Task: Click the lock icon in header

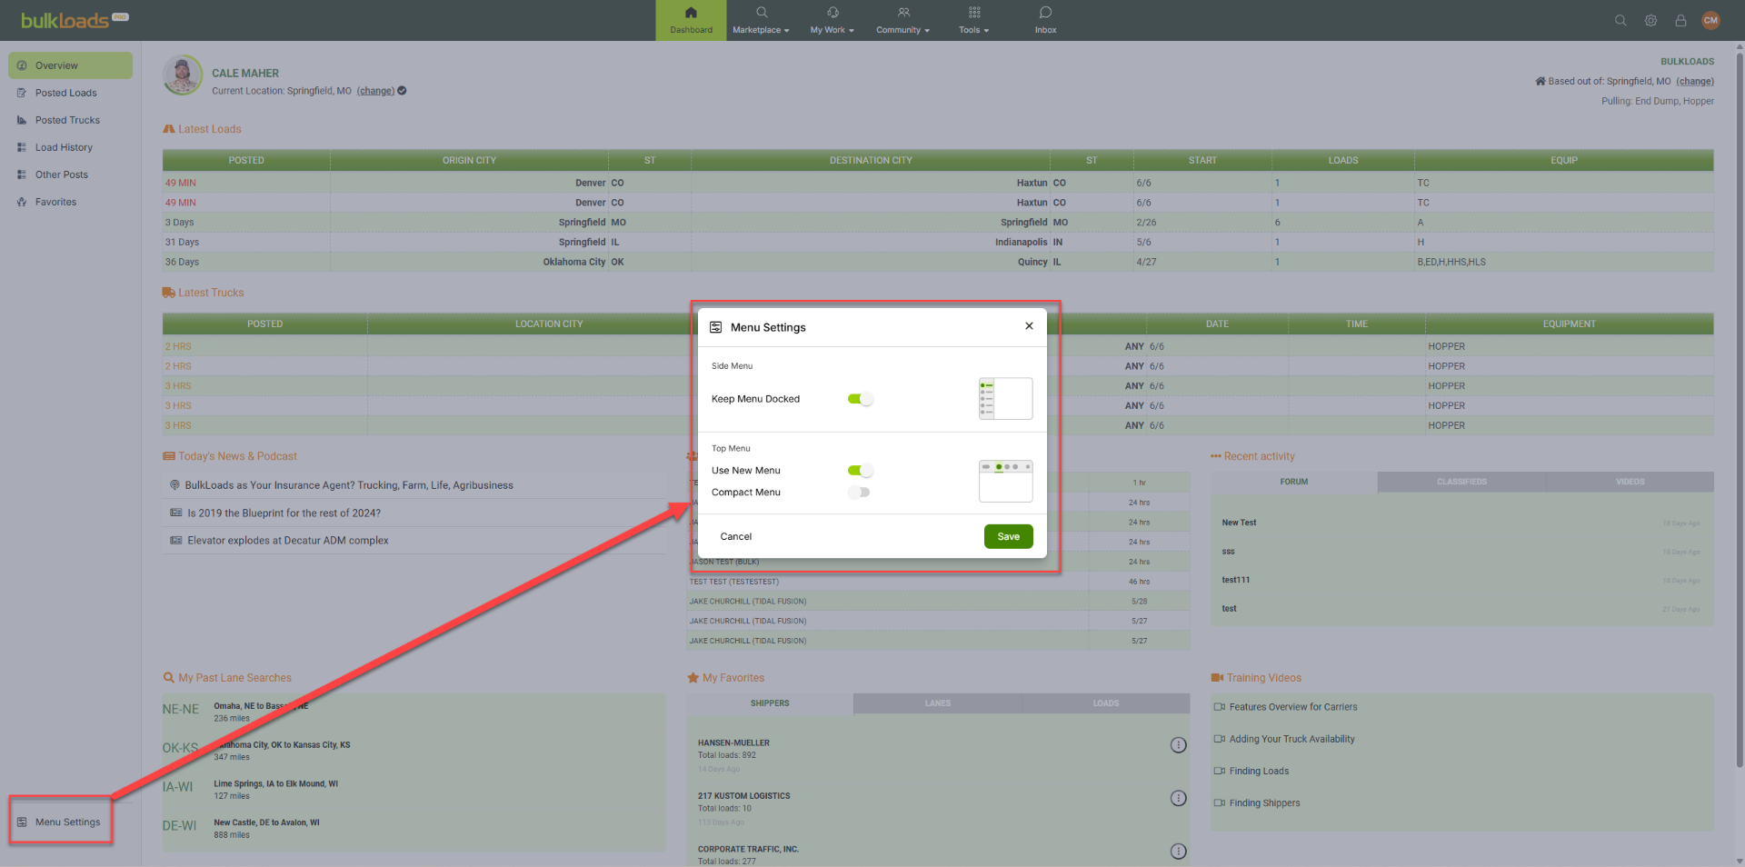Action: point(1680,20)
